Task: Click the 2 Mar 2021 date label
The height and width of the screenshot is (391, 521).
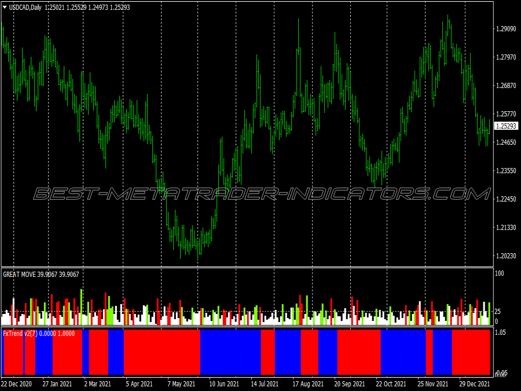Action: (x=98, y=384)
